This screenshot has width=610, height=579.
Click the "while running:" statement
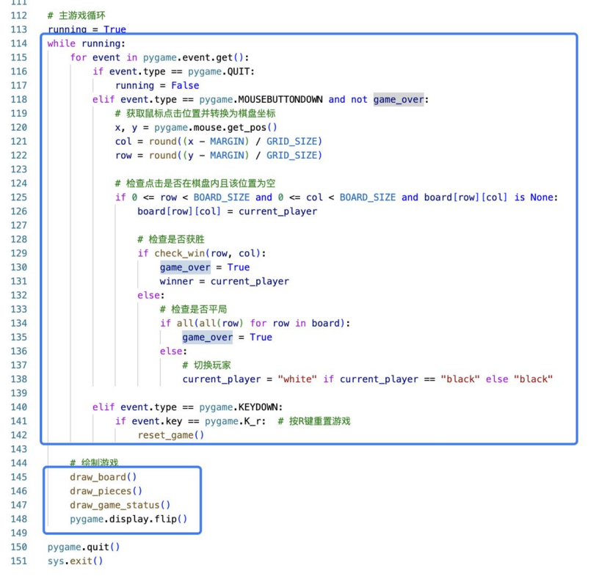click(x=87, y=43)
